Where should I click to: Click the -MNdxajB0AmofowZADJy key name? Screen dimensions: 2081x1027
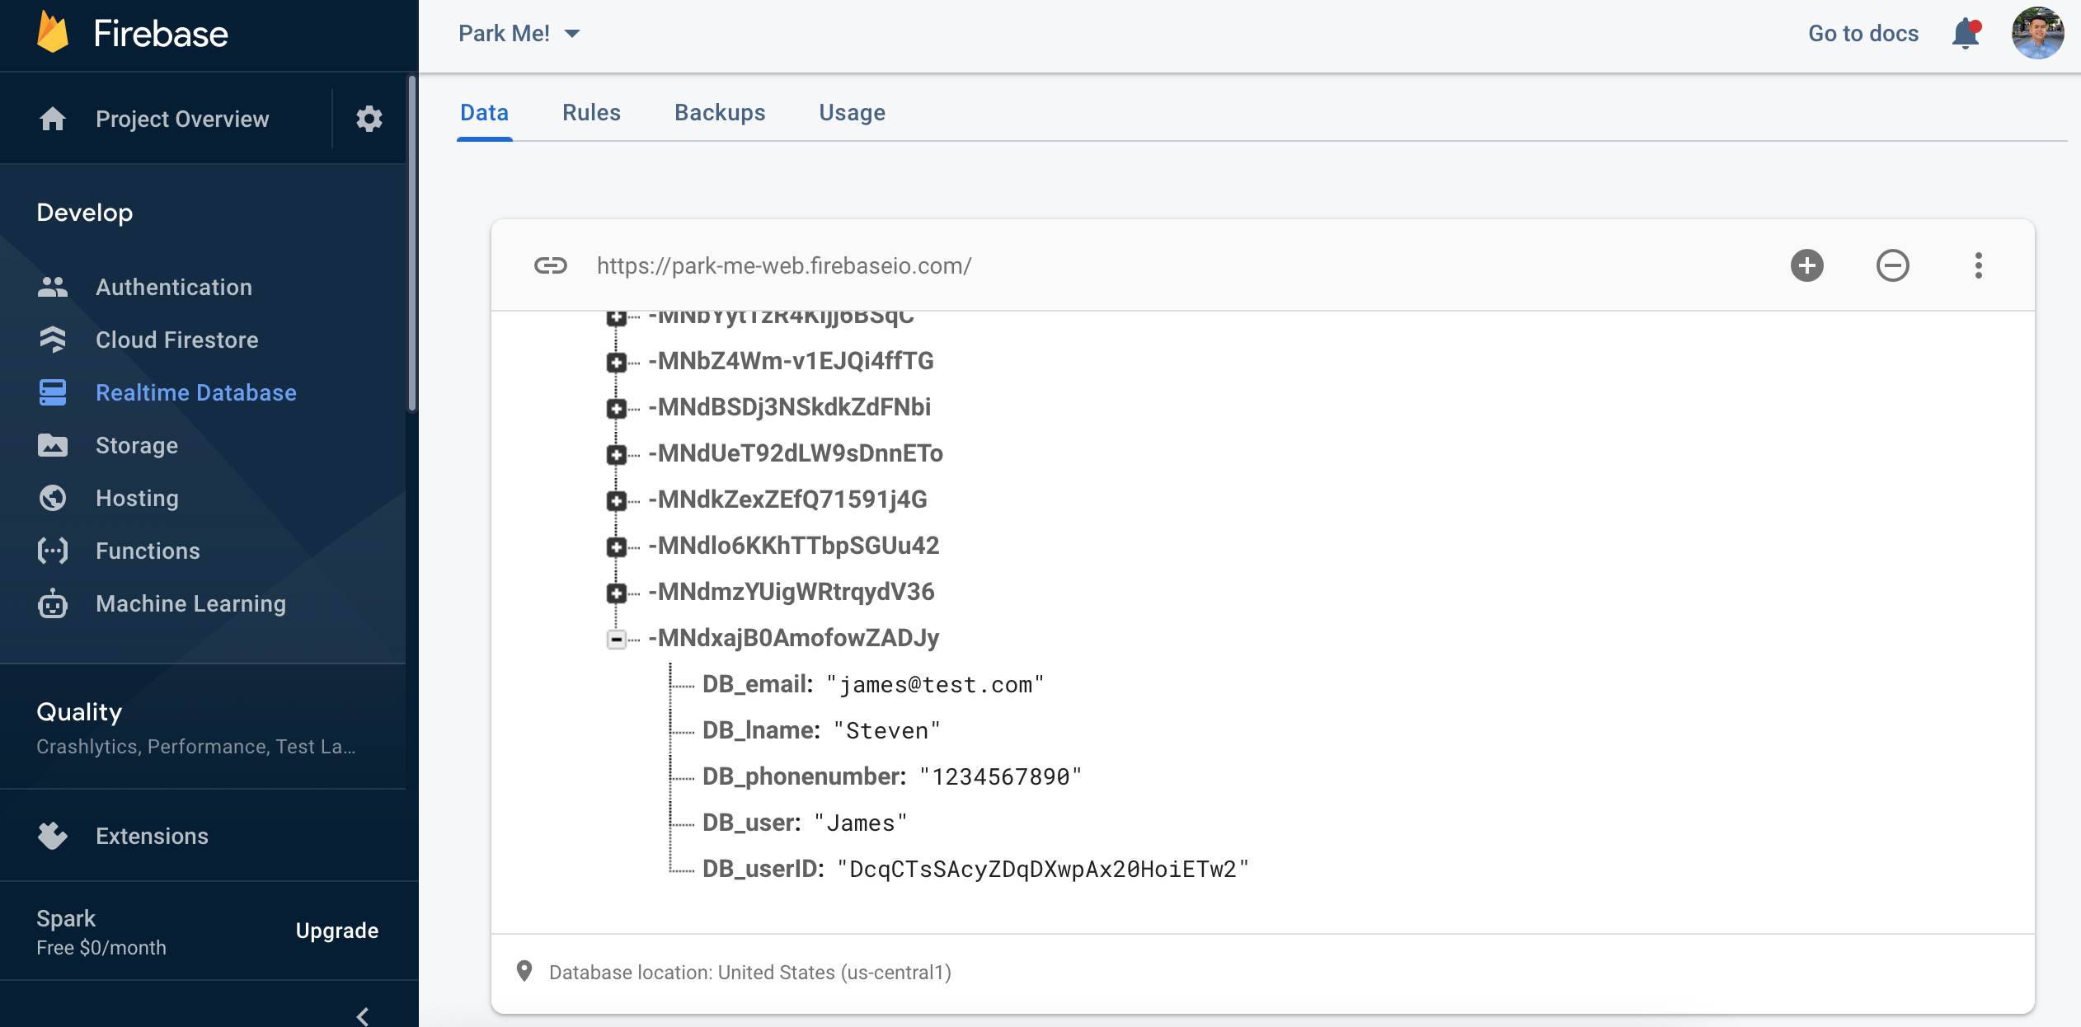tap(794, 638)
